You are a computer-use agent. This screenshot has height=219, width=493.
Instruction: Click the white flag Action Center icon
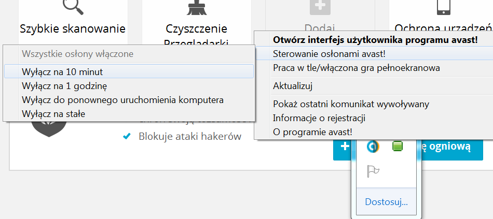click(x=373, y=171)
